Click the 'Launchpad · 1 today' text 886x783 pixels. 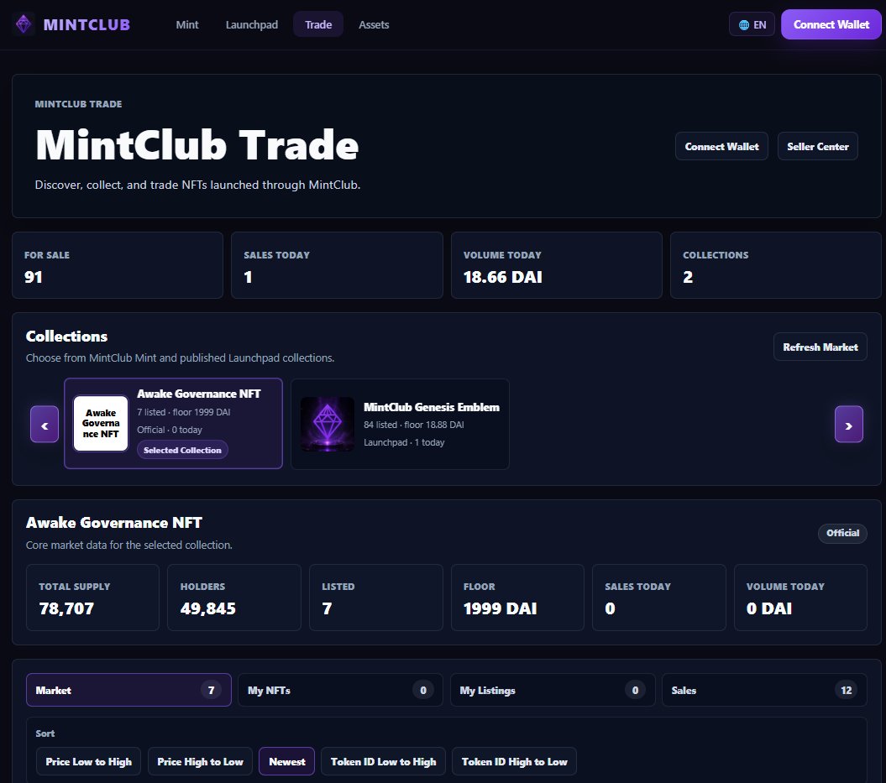[404, 442]
